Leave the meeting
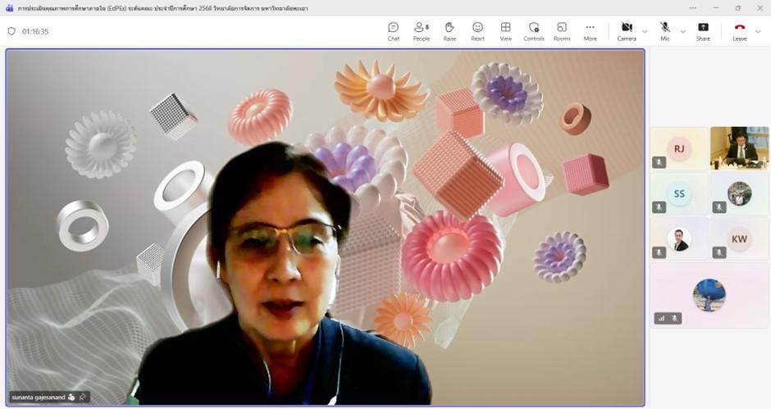 click(x=740, y=31)
